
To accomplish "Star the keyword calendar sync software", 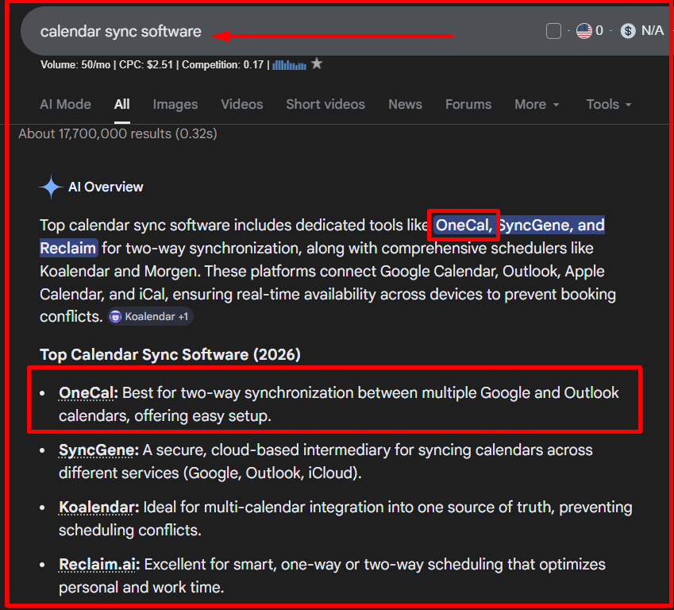I will [x=317, y=64].
